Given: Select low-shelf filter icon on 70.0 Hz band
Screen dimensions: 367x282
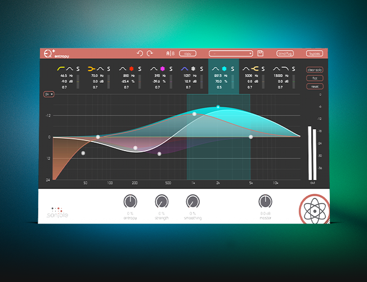Looking at the screenshot, I should (x=92, y=69).
